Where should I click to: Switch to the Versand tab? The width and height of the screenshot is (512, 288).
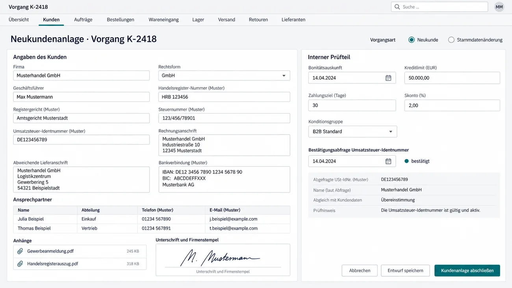(226, 20)
